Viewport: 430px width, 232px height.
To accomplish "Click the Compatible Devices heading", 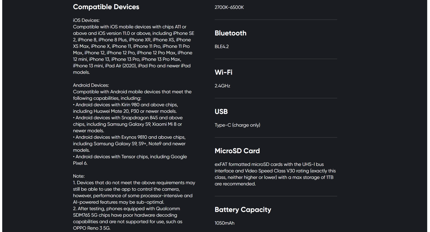I will coord(106,7).
